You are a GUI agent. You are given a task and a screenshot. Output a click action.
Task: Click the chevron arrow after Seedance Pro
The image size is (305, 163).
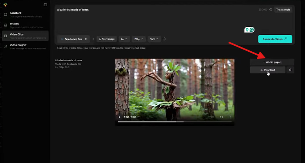click(x=93, y=39)
